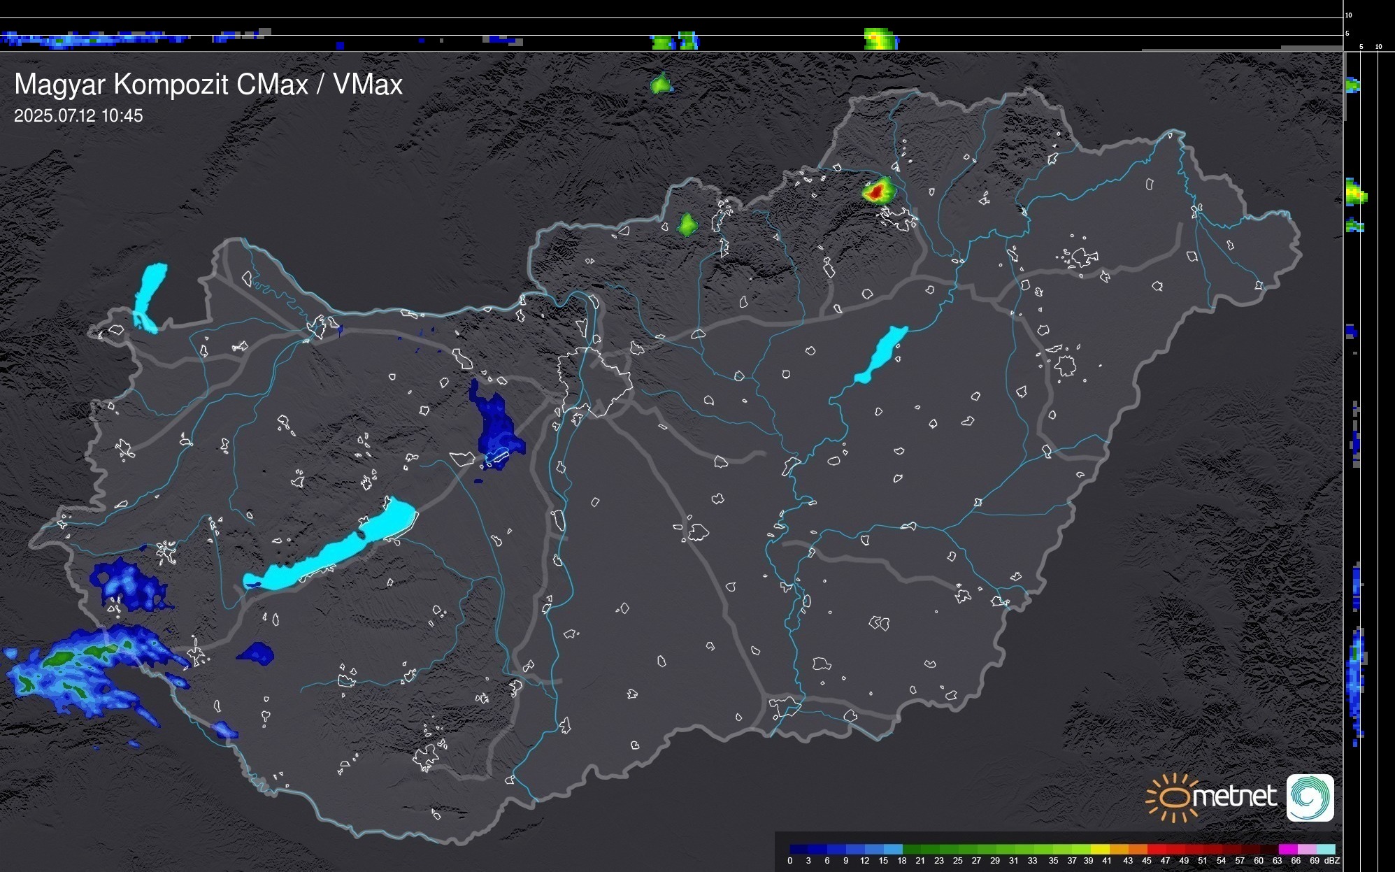Click the metnet wordmark text

[x=1234, y=796]
